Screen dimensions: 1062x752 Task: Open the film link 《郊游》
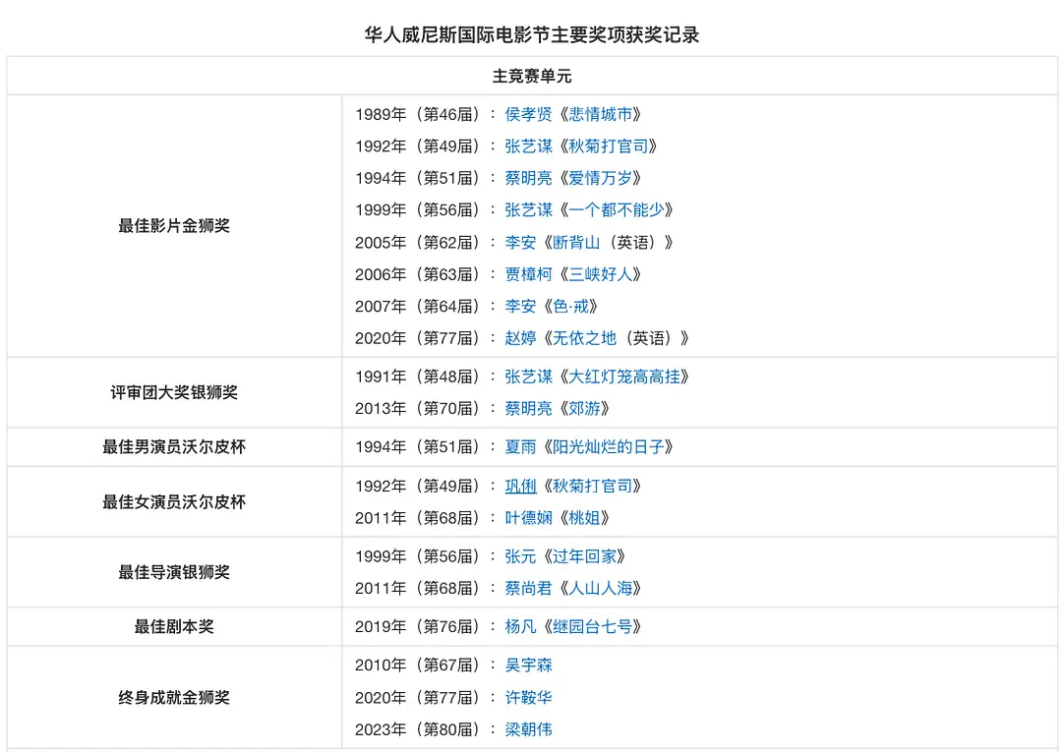tap(584, 408)
